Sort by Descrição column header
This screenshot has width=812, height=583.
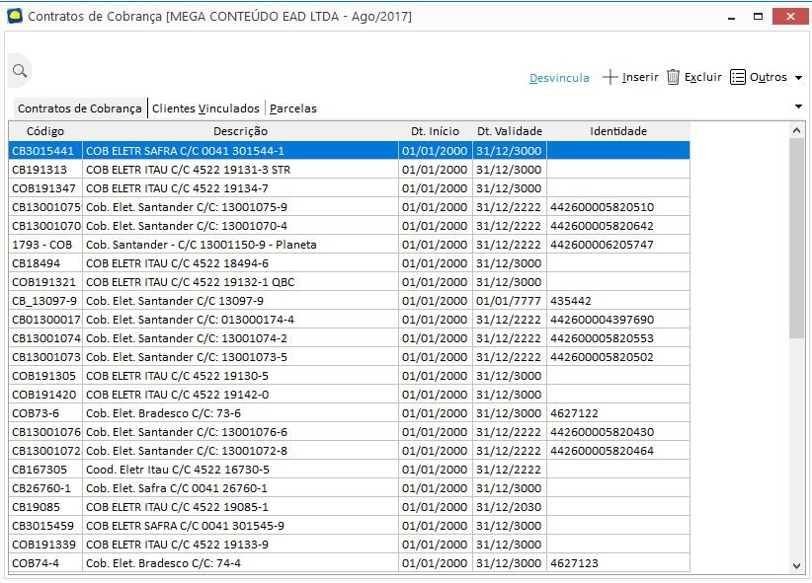click(x=240, y=131)
